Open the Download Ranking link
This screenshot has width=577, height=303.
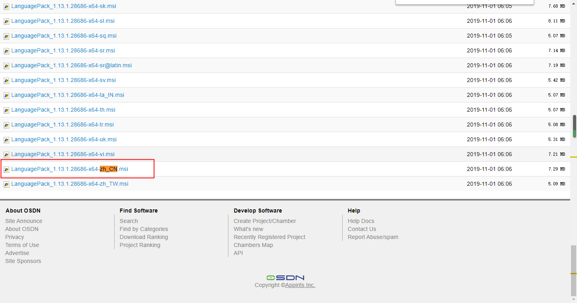pyautogui.click(x=144, y=237)
